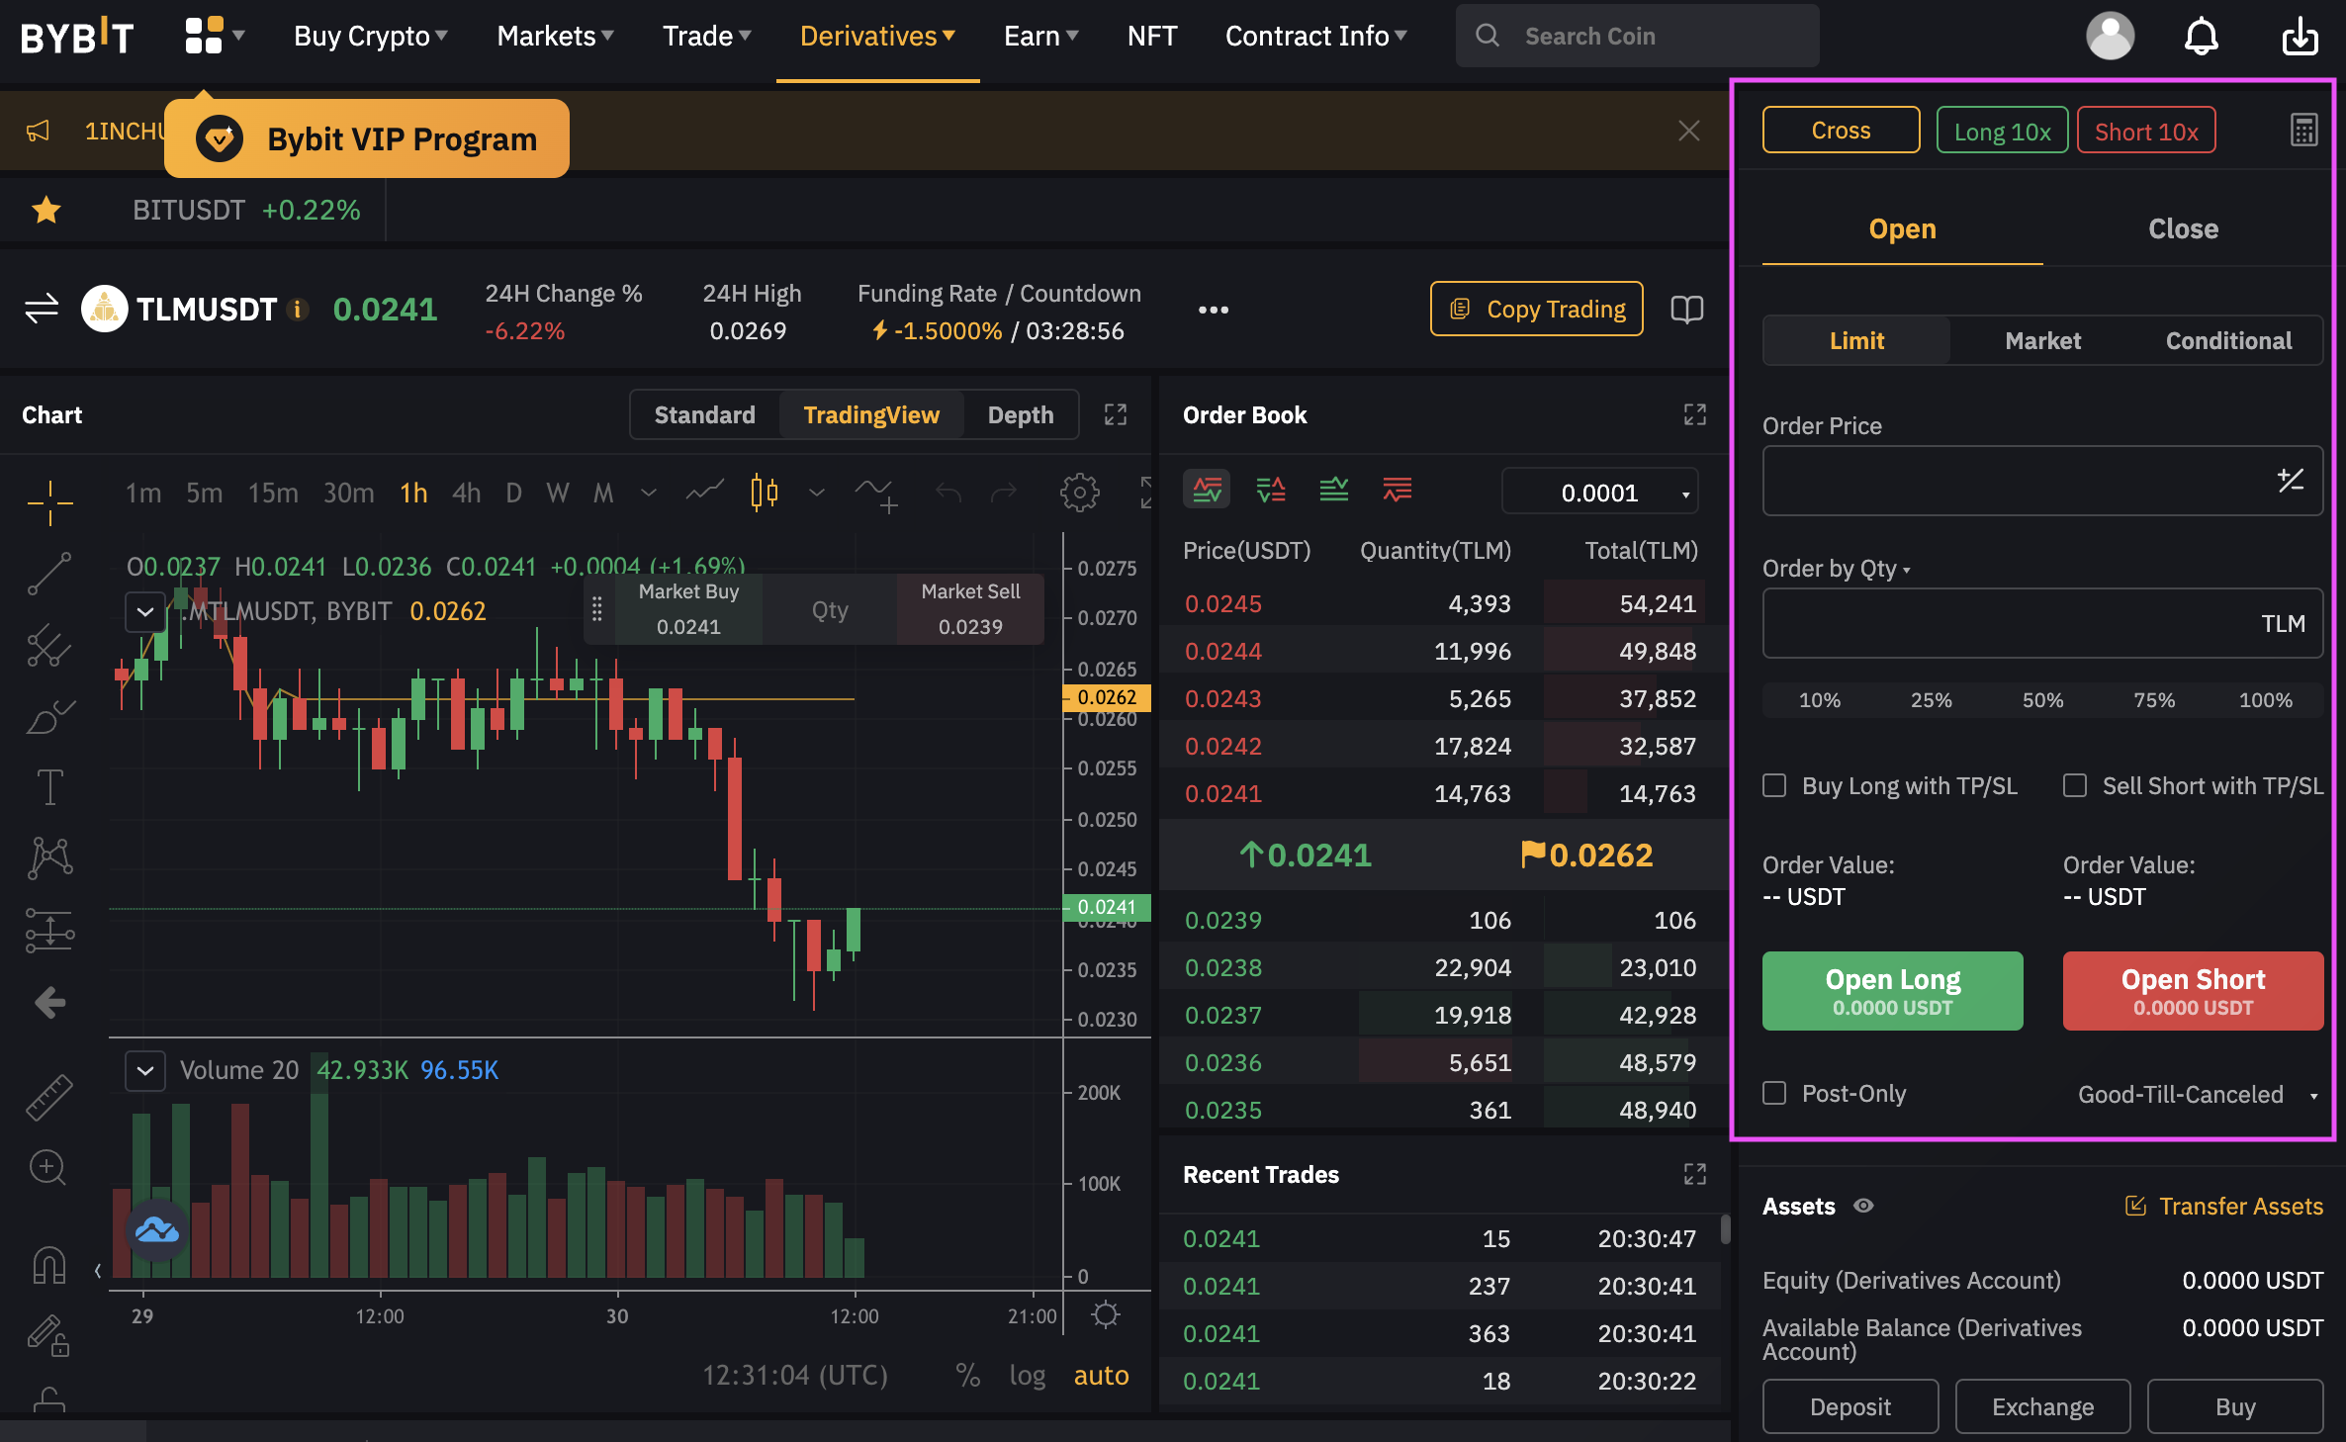Open the Buy Crypto dropdown menu
The height and width of the screenshot is (1442, 2346).
pyautogui.click(x=371, y=37)
